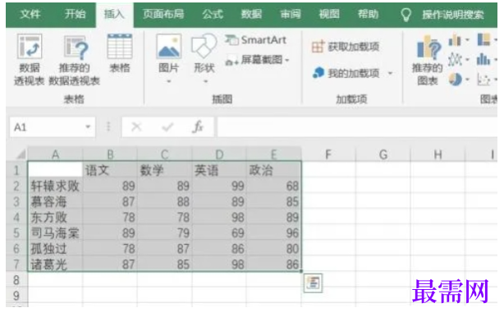This screenshot has height=317, width=504.
Task: Open My Add-ins (我的加载项)
Action: coord(352,73)
